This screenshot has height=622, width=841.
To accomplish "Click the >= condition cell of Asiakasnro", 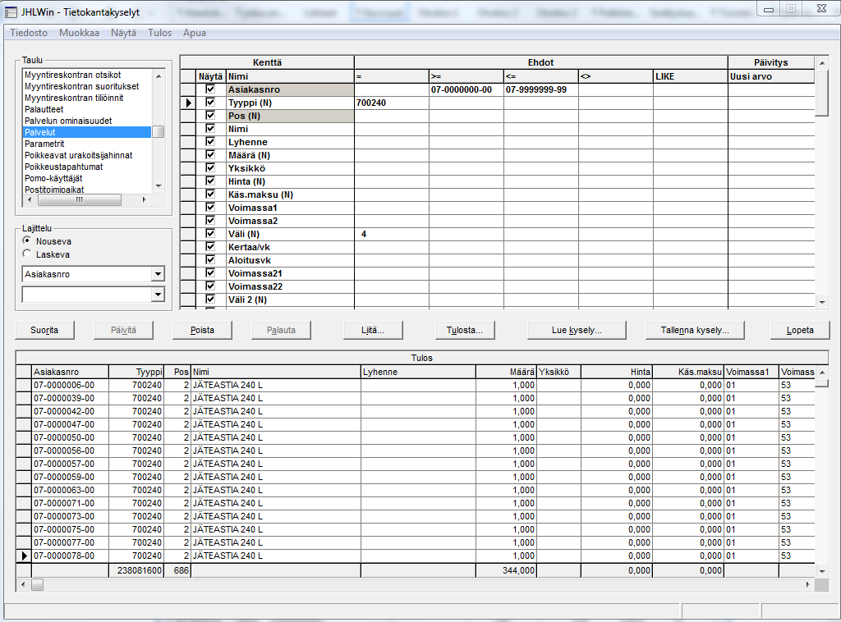I will (x=466, y=89).
